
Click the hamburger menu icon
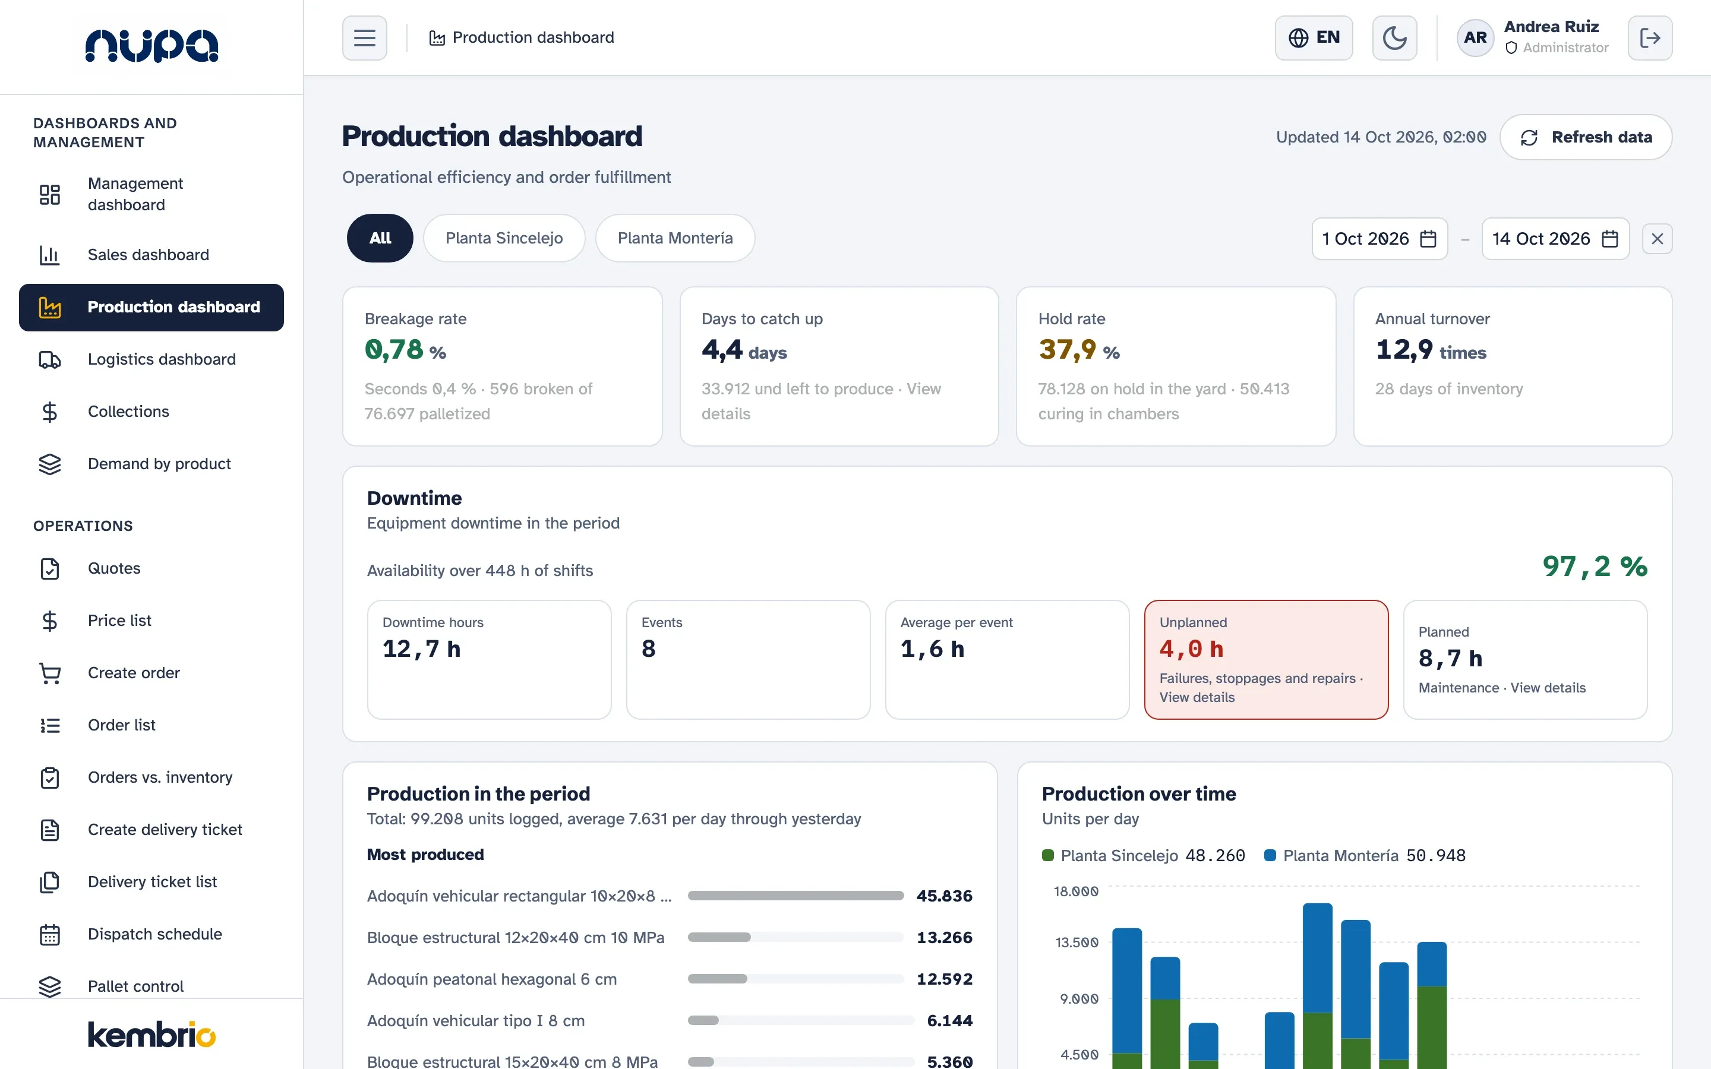pyautogui.click(x=364, y=37)
